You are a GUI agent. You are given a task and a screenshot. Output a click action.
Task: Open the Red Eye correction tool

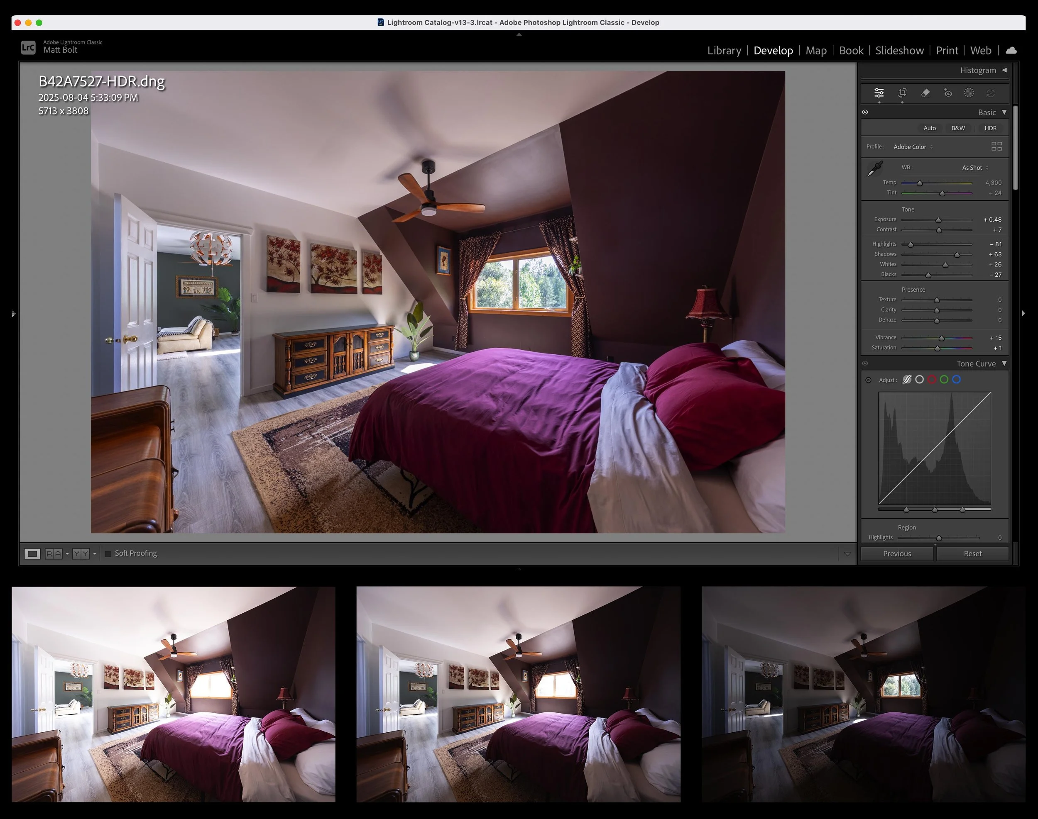[948, 93]
